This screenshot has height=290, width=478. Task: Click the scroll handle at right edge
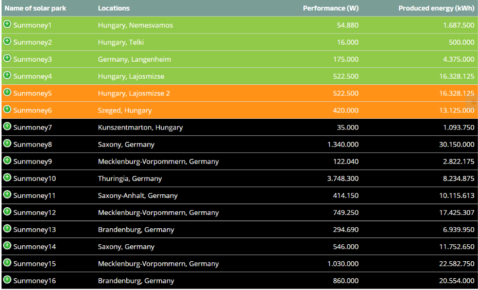tap(475, 102)
